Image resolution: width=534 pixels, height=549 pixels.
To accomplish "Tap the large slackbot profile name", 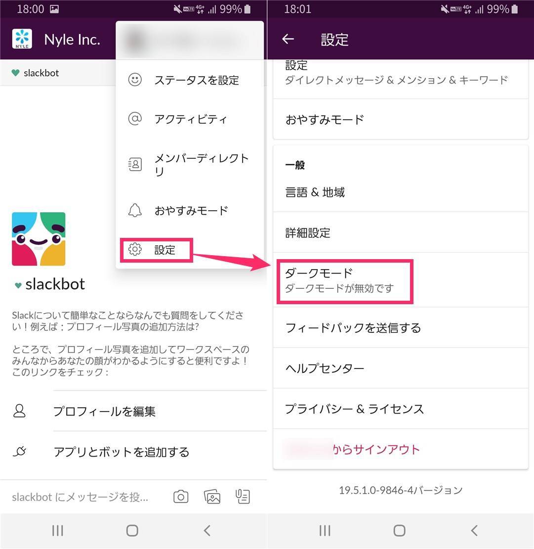I will (55, 284).
